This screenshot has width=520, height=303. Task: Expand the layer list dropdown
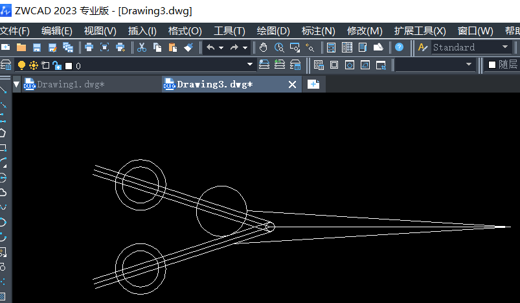(250, 65)
